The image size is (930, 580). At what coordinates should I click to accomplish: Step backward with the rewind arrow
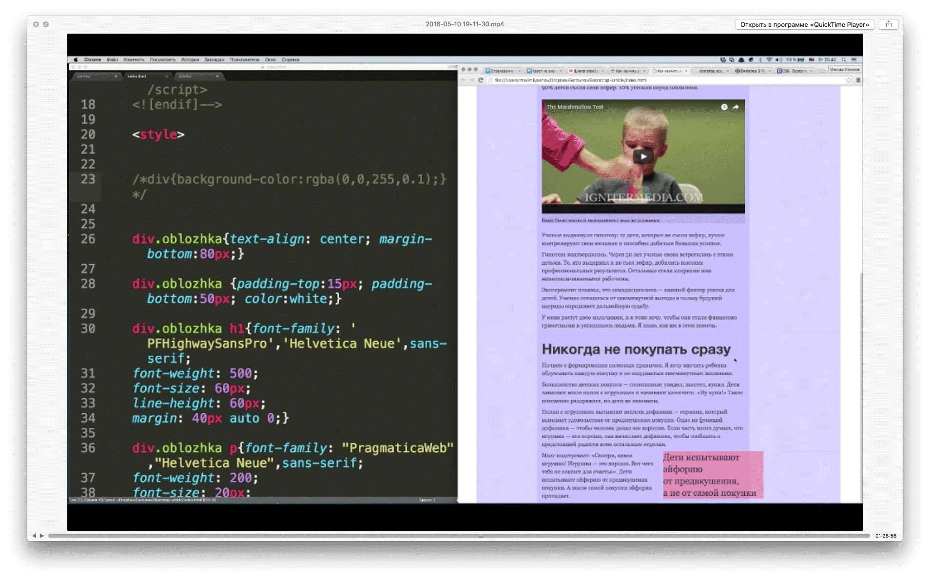click(x=34, y=536)
